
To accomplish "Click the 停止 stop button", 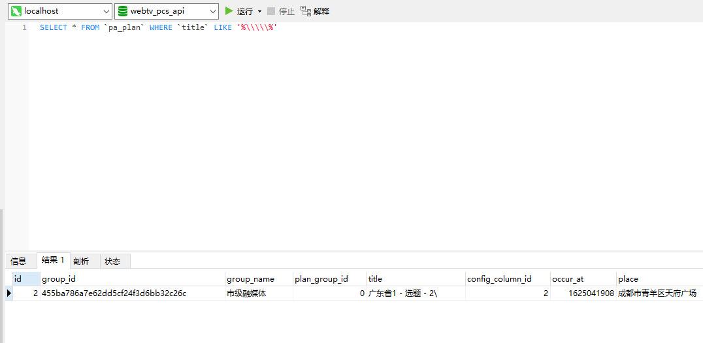I will (x=281, y=11).
